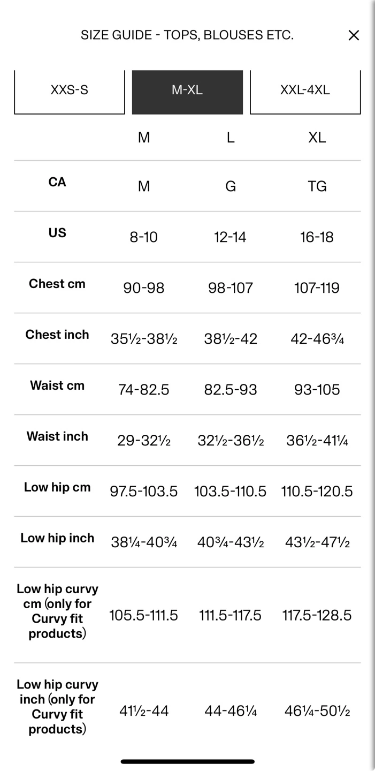The height and width of the screenshot is (771, 375).
Task: Click the CA size TG cell
Action: point(317,186)
